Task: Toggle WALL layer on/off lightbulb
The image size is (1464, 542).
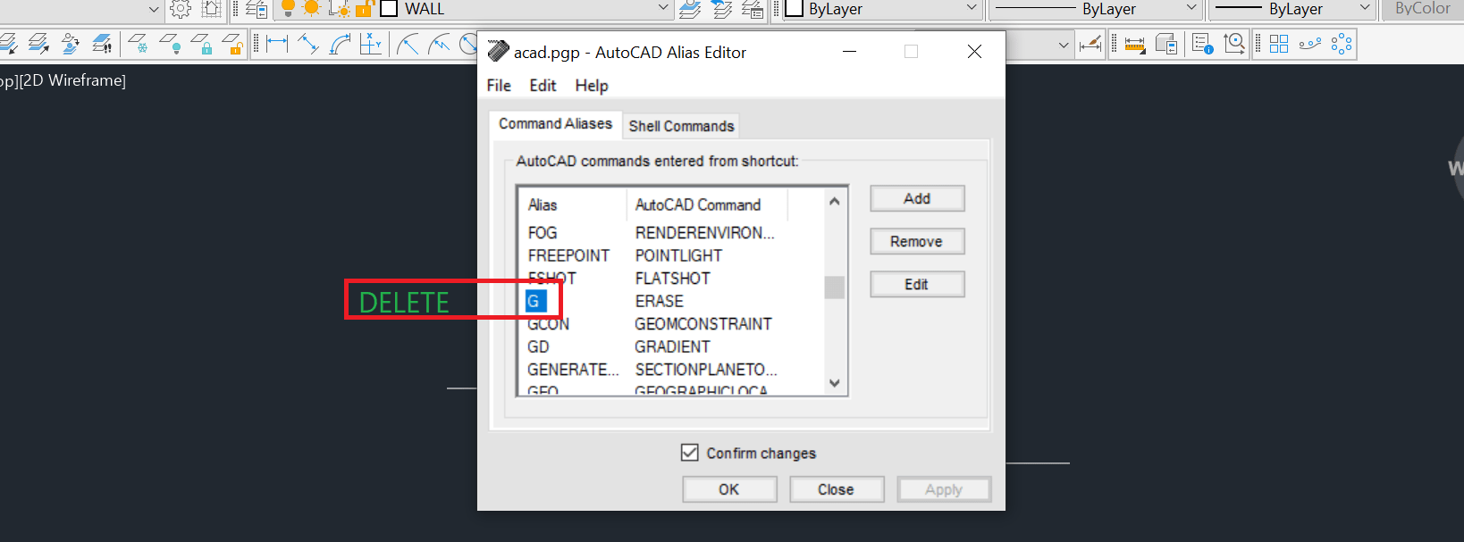Action: click(x=288, y=9)
